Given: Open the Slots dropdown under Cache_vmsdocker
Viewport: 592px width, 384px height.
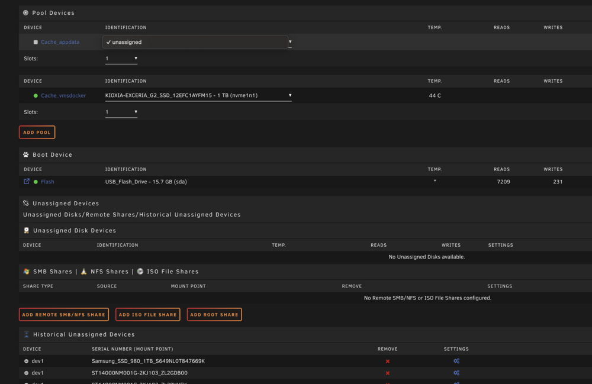Looking at the screenshot, I should 121,112.
